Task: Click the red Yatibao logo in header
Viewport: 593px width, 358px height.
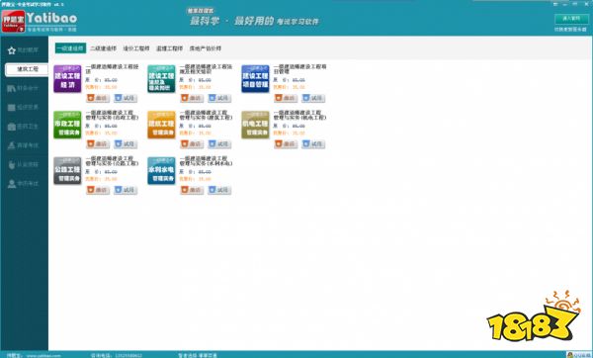Action: 13,21
